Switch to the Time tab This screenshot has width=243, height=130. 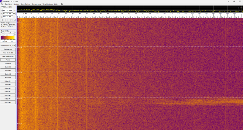pos(6,7)
